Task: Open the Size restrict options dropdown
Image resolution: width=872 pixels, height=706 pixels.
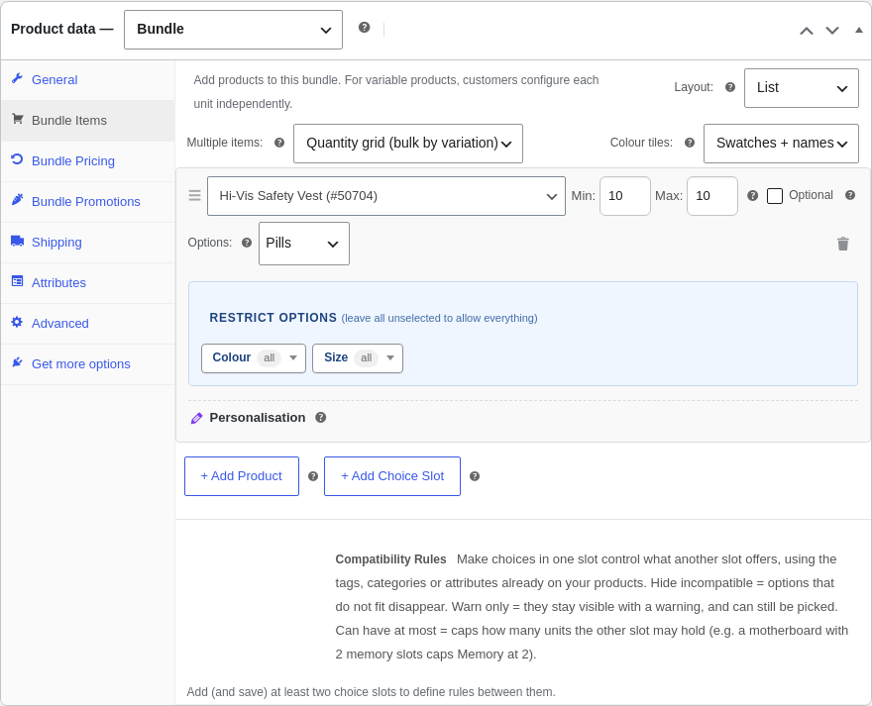Action: tap(358, 358)
